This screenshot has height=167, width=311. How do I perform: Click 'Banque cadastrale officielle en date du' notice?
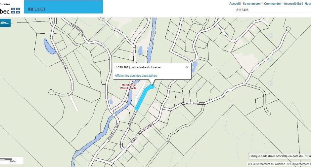coord(280,156)
